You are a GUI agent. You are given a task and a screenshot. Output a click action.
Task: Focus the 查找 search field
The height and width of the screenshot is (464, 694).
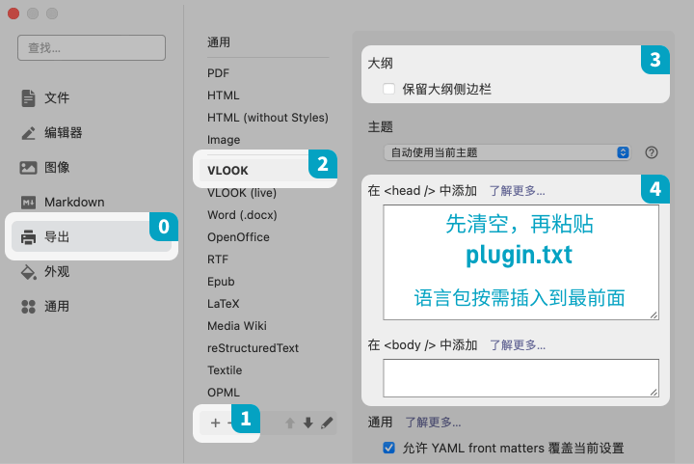tap(92, 48)
